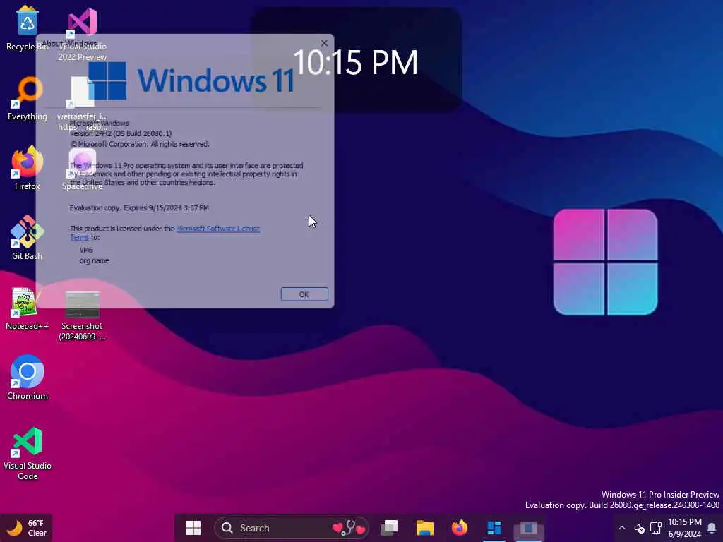Open the wetransfer file on desktop
This screenshot has width=723, height=542.
(x=82, y=102)
